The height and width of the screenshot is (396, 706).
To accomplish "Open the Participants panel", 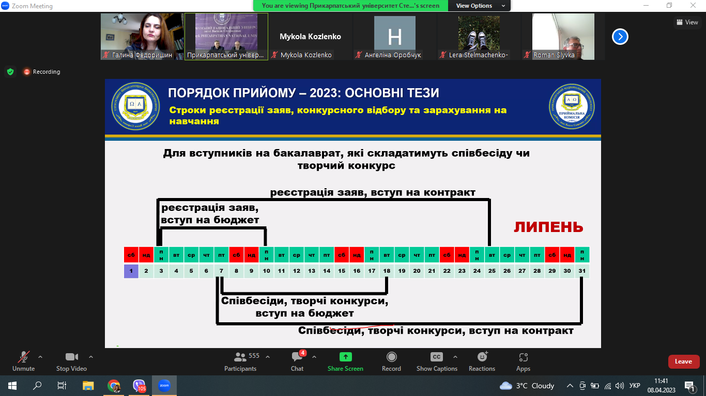I will 240,357.
